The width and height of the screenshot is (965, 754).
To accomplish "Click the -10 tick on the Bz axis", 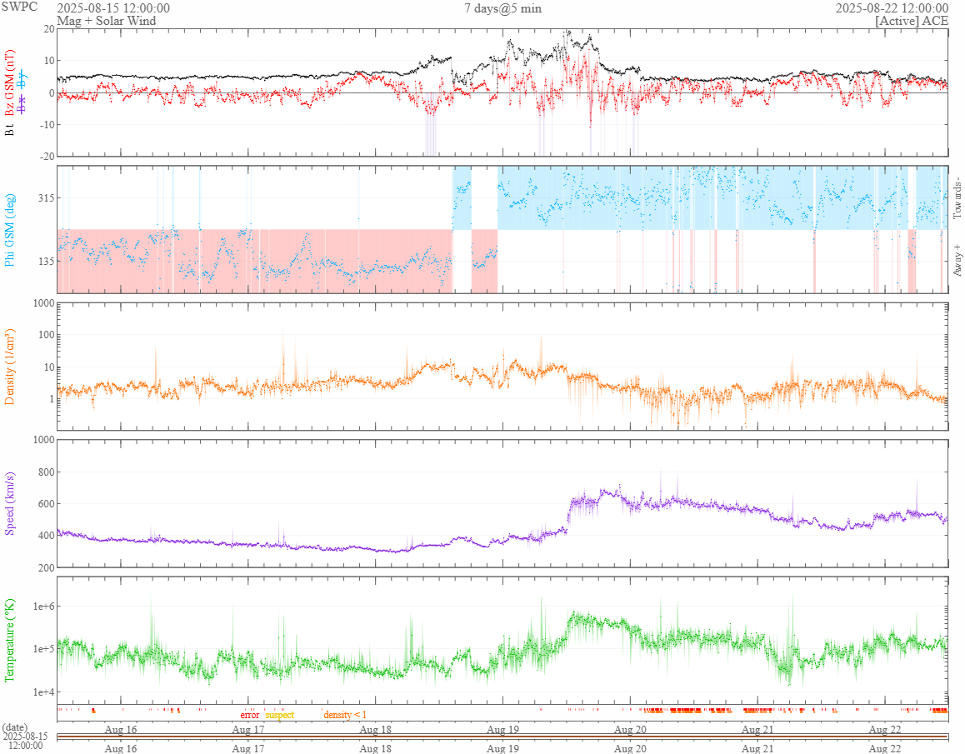I will (x=47, y=124).
